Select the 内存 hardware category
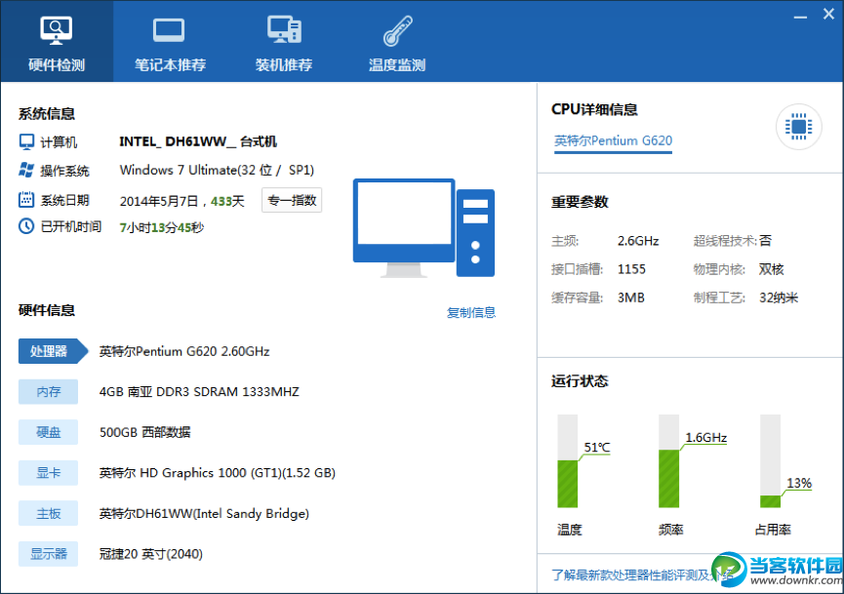The height and width of the screenshot is (594, 844). pos(48,392)
